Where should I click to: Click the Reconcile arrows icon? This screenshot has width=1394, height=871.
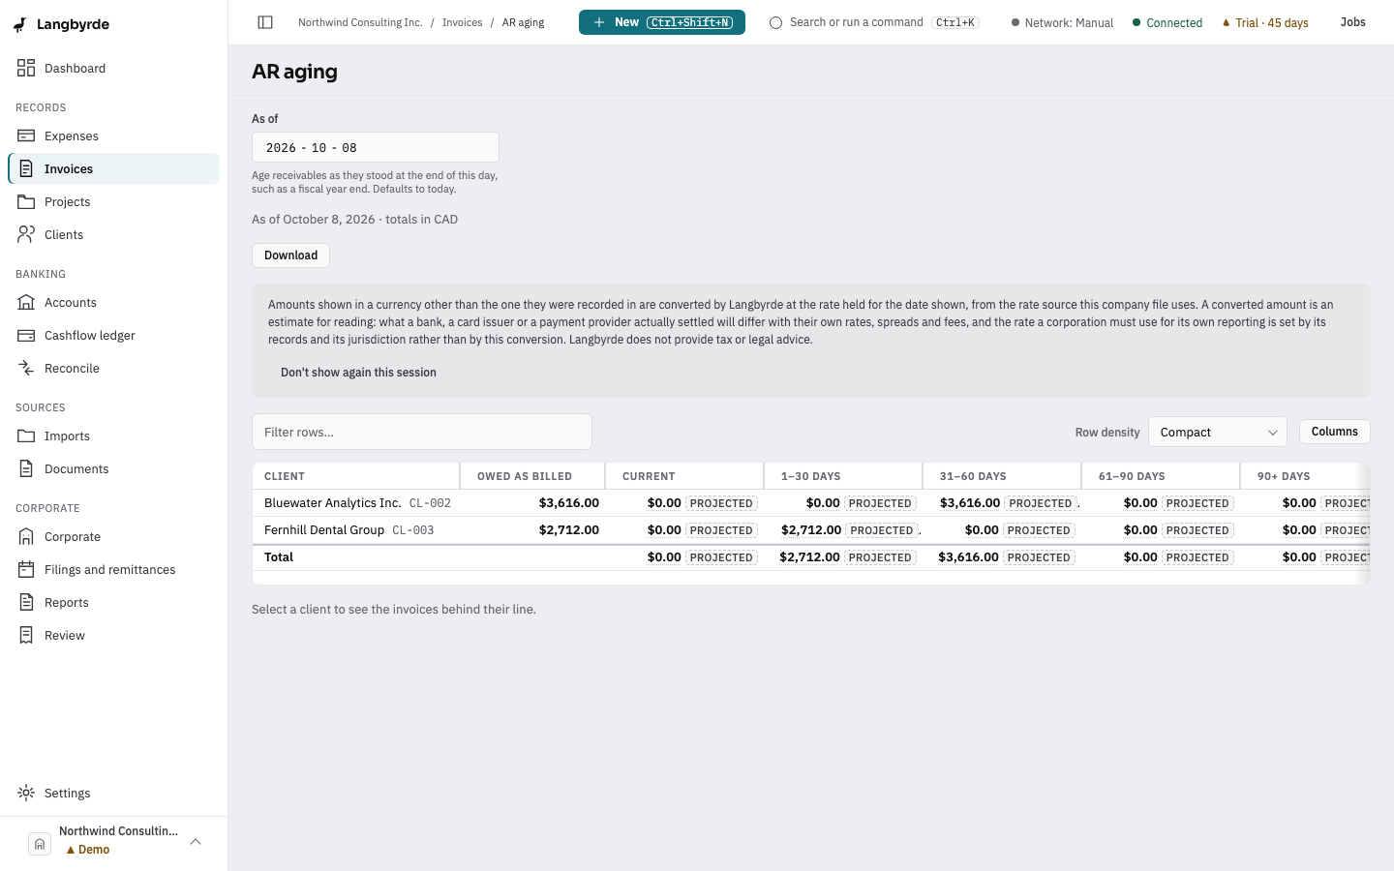(x=26, y=368)
